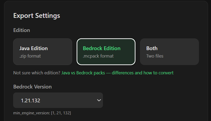Click the min_engine_version hint text

click(x=42, y=113)
